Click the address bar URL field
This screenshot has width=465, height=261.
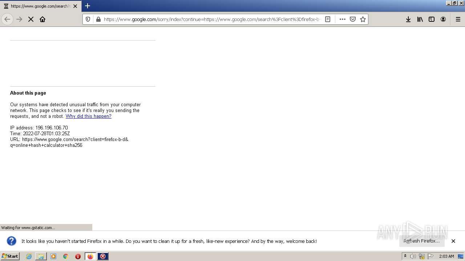[212, 19]
